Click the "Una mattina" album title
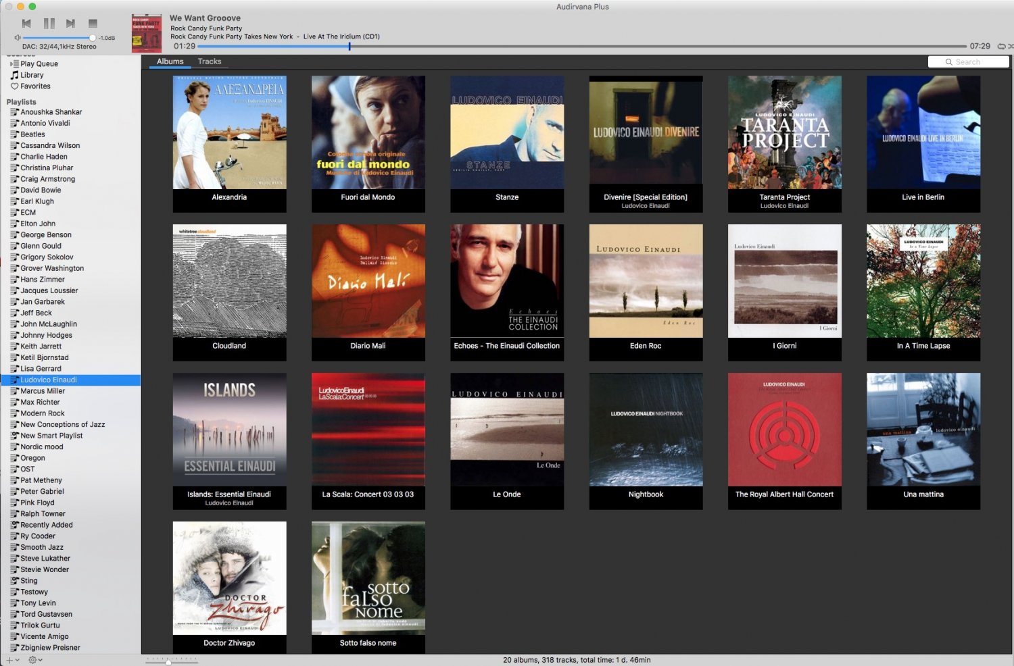This screenshot has width=1014, height=666. point(923,494)
